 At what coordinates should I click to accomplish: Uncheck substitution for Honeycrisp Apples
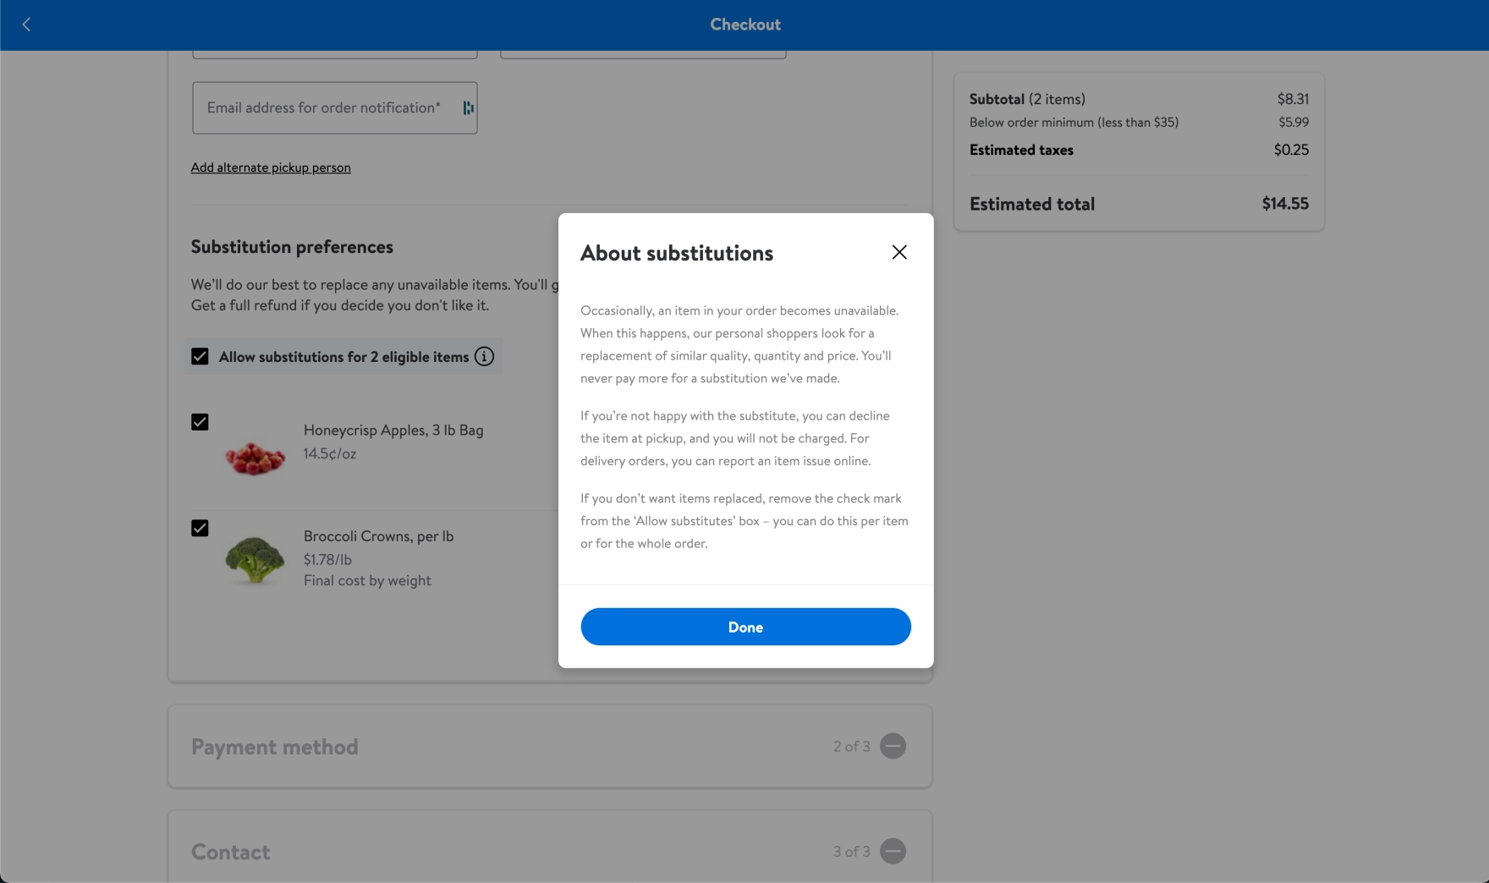coord(200,422)
